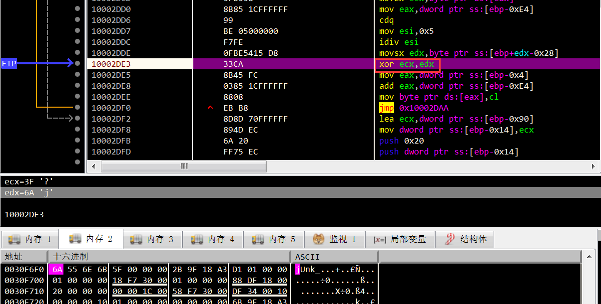Viewport: 601px width, 304px height.
Task: Select the movsx edx,byte ptr instruction
Action: pyautogui.click(x=469, y=53)
